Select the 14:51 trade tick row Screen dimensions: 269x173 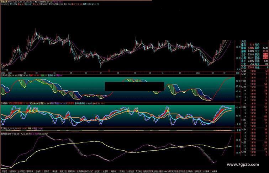click(255, 87)
